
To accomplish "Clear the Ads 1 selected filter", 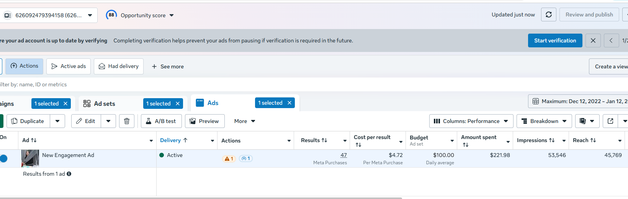I will click(289, 103).
